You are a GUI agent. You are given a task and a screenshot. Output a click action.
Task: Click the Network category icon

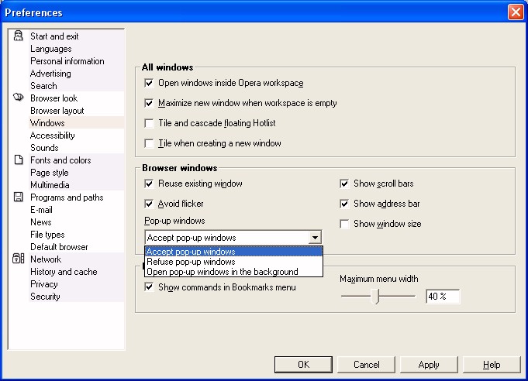(x=19, y=259)
